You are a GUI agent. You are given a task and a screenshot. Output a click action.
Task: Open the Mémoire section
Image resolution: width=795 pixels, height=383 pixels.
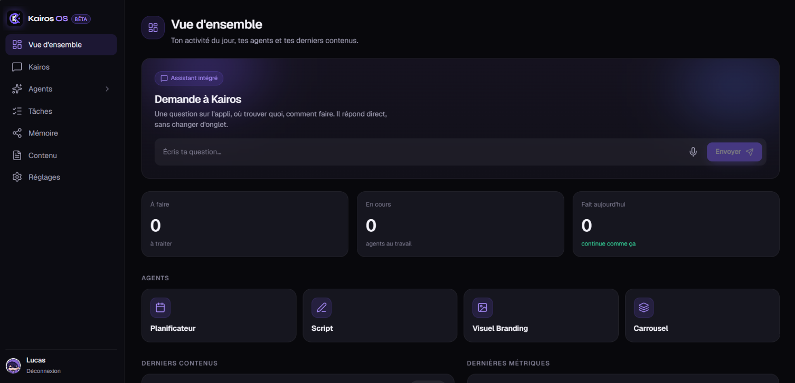61,133
